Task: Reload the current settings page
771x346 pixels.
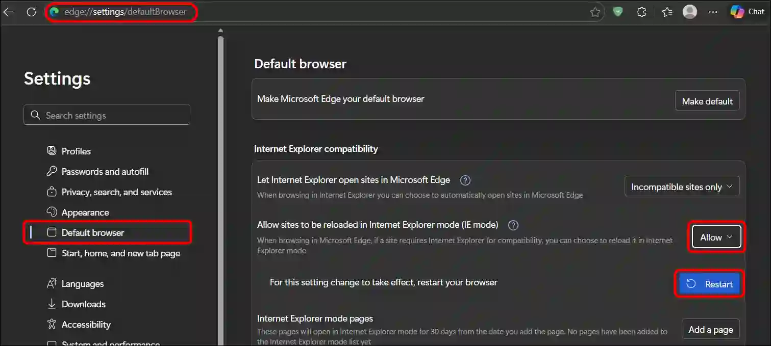Action: point(31,11)
